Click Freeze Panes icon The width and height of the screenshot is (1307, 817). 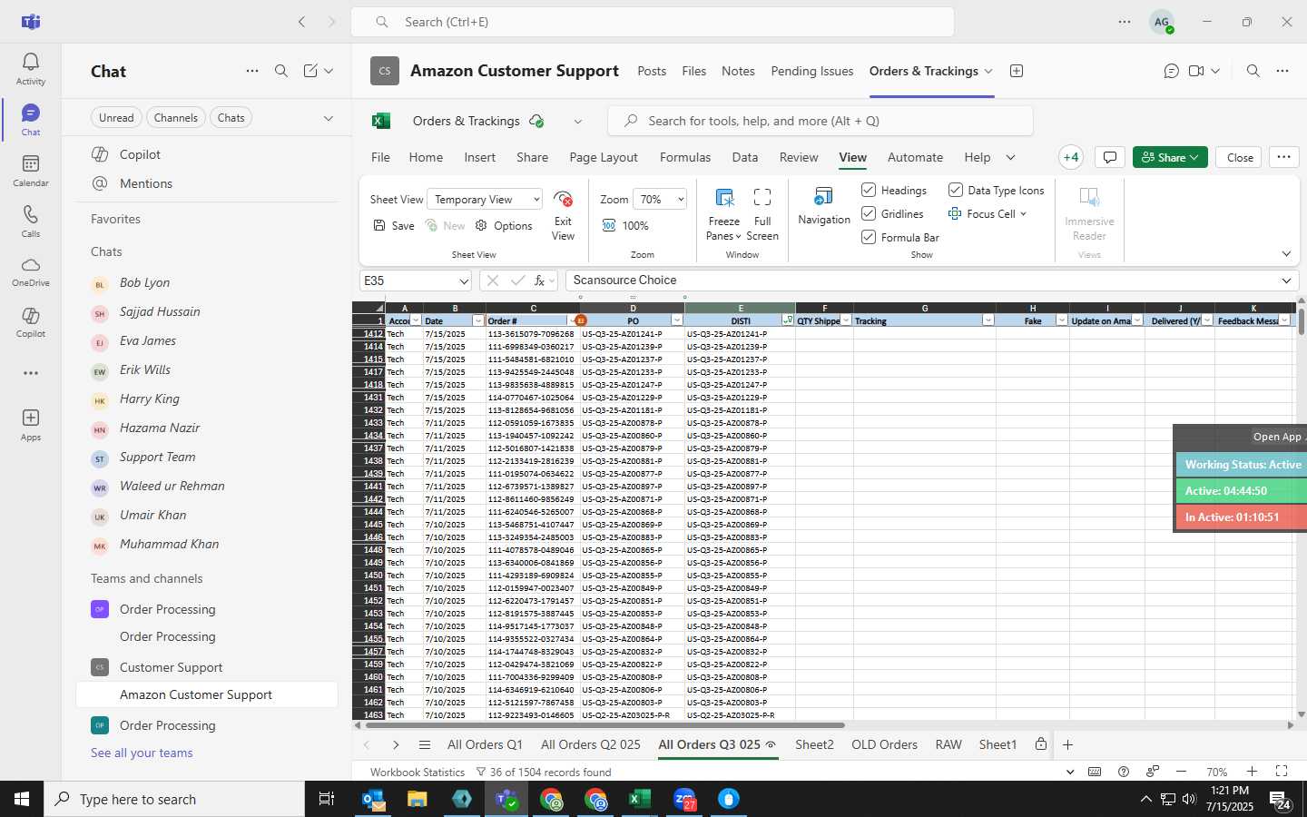coord(723,198)
